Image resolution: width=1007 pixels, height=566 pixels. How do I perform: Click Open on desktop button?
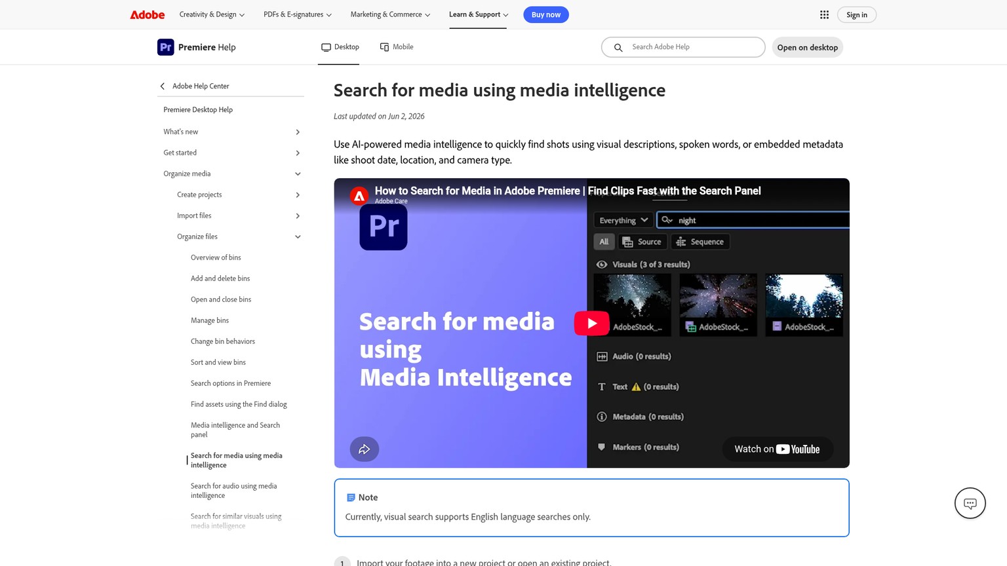(807, 47)
